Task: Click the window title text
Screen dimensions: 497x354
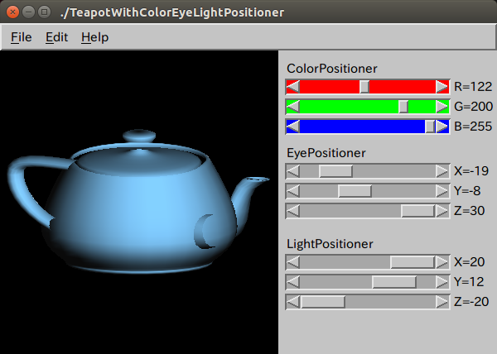Action: (172, 12)
